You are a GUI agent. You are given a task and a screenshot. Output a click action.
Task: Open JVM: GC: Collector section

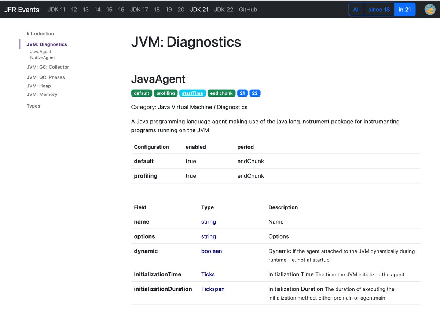click(48, 67)
